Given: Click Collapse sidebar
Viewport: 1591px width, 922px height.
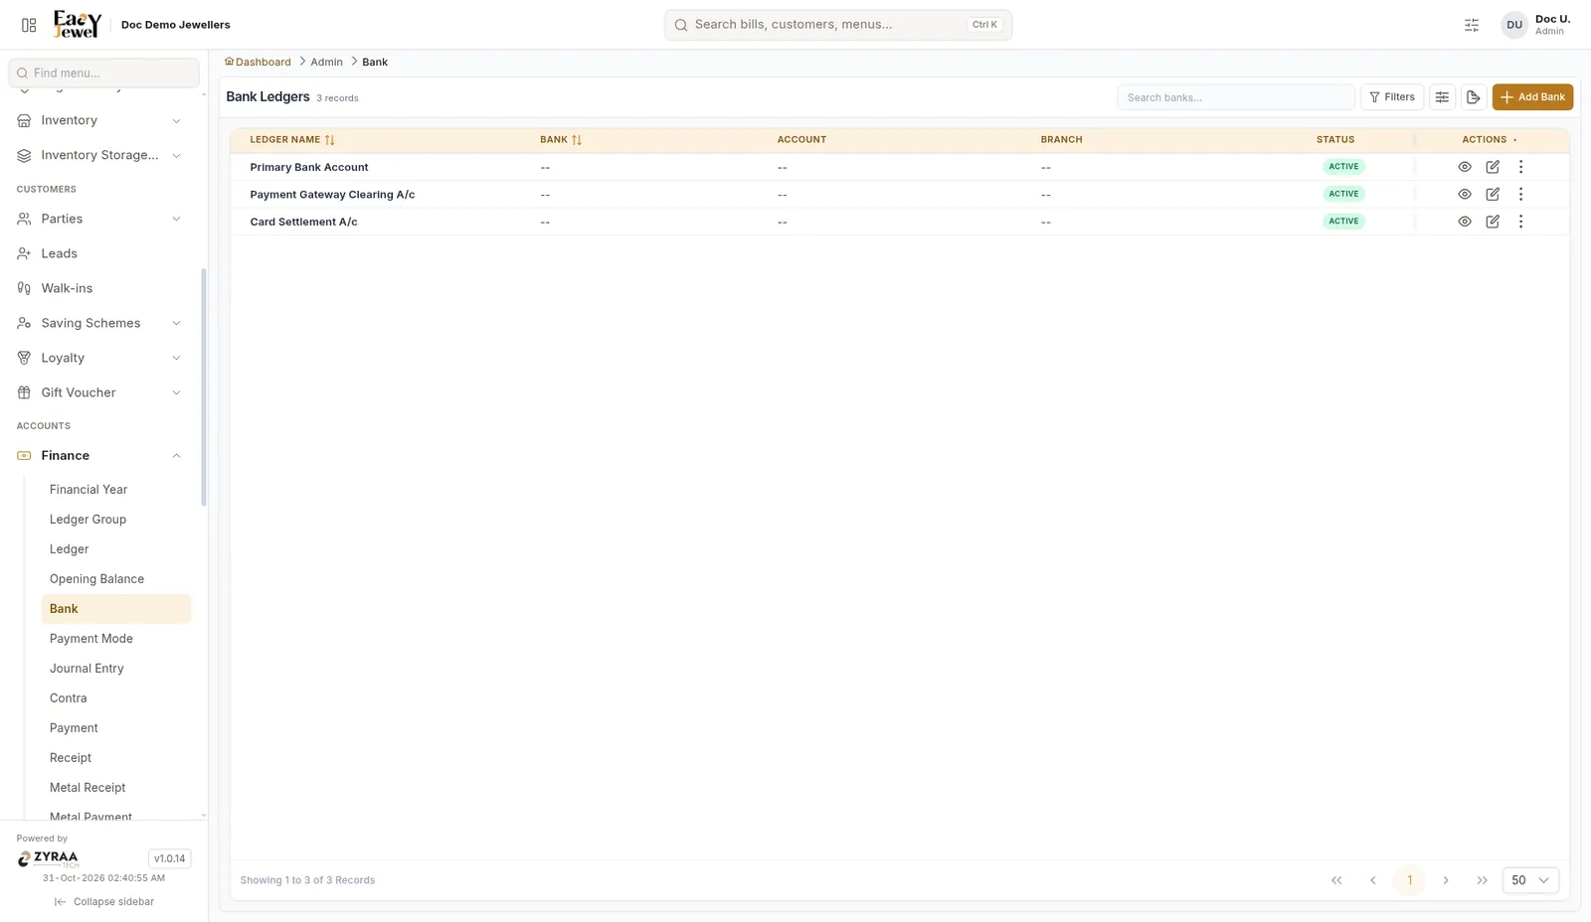Looking at the screenshot, I should coord(104,902).
